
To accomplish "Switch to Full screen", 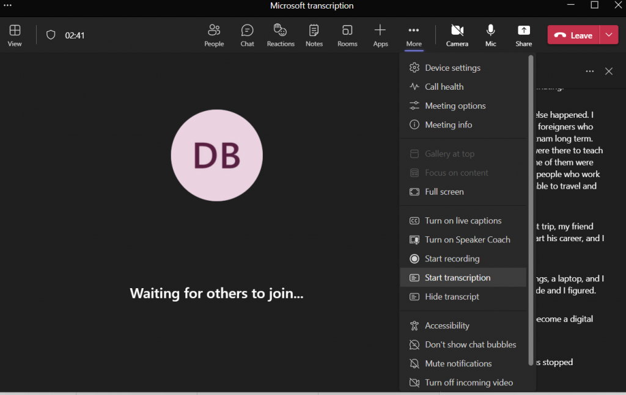I will (x=463, y=192).
